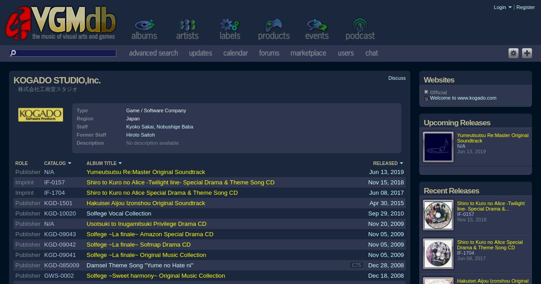This screenshot has width=541, height=284.
Task: Open Welcome to www.kogado.com link
Action: click(463, 98)
